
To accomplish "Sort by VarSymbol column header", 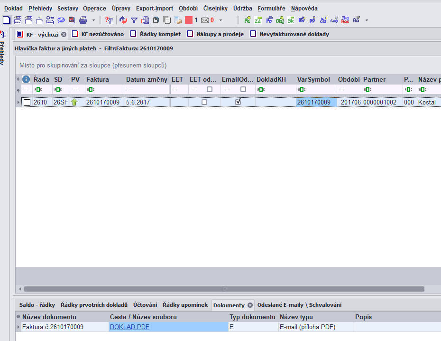I will click(313, 79).
